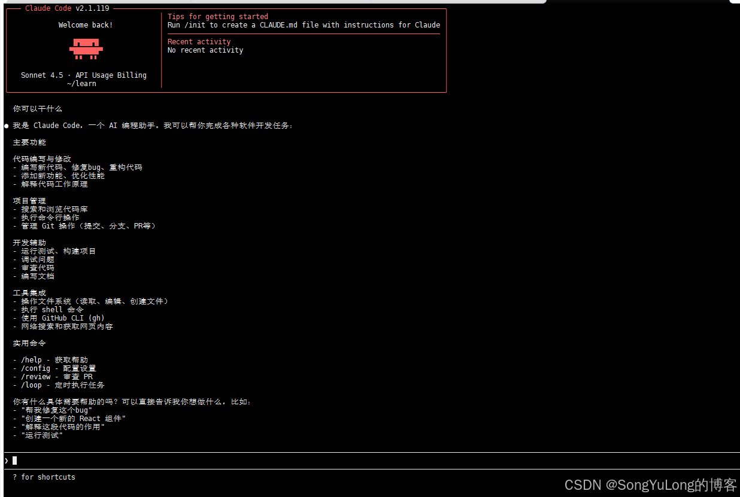Click the '搜索和浏览代码库' line
740x497 pixels.
50,209
